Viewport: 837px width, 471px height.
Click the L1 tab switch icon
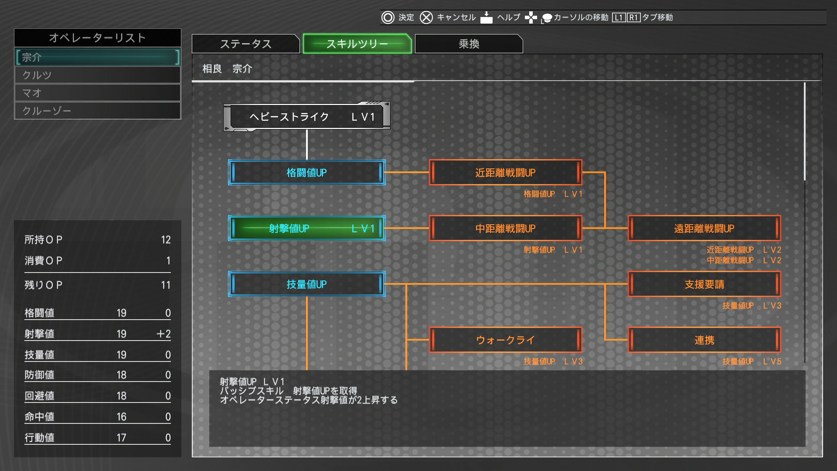619,17
